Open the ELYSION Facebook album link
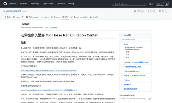The width and height of the screenshot is (172, 103). pos(49,70)
